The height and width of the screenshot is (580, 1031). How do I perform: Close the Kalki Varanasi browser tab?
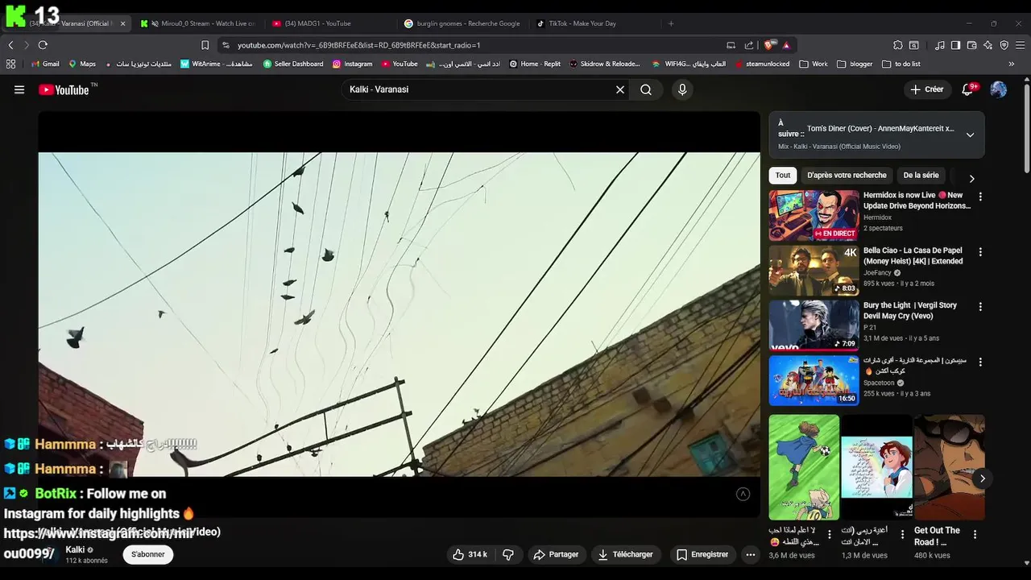point(122,23)
